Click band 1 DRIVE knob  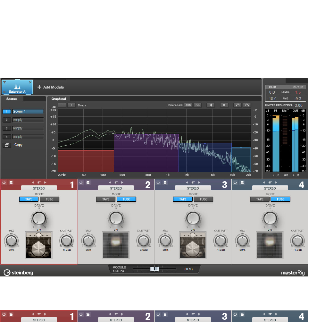[x=39, y=218]
